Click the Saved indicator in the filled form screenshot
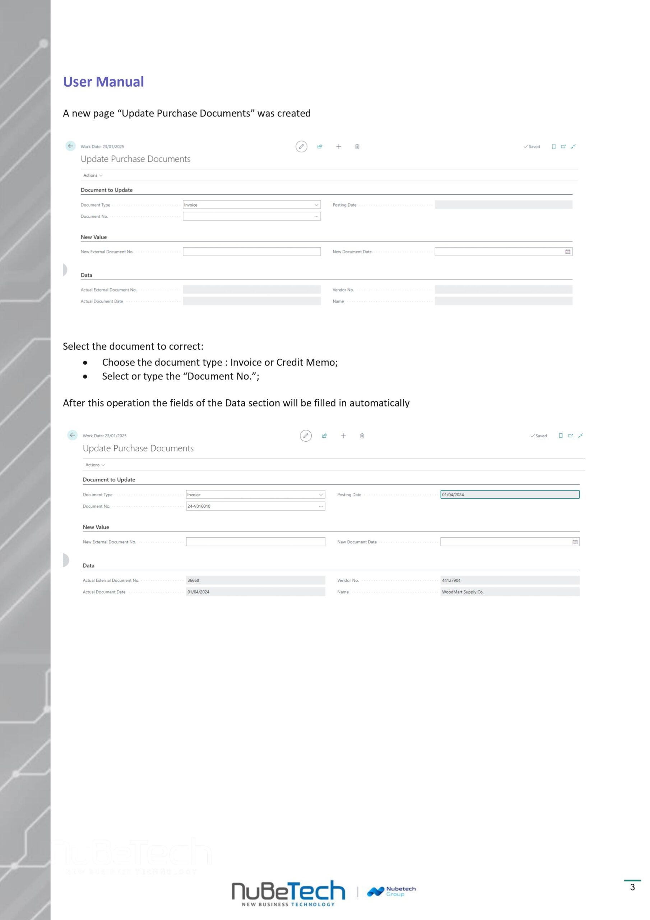This screenshot has width=650, height=920. pyautogui.click(x=538, y=436)
